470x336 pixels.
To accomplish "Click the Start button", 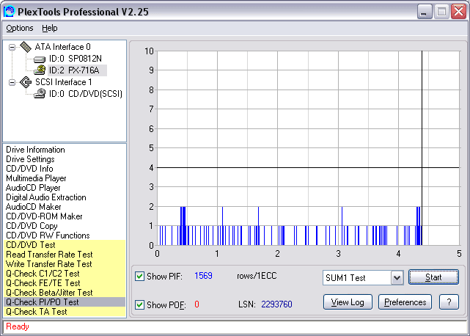I will click(433, 277).
